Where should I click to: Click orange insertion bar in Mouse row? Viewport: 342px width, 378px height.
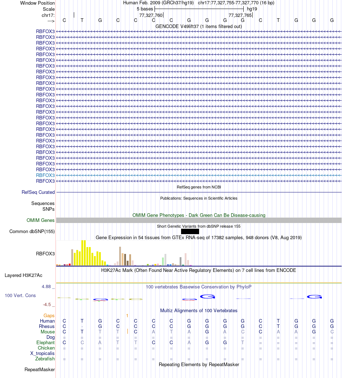[127, 332]
